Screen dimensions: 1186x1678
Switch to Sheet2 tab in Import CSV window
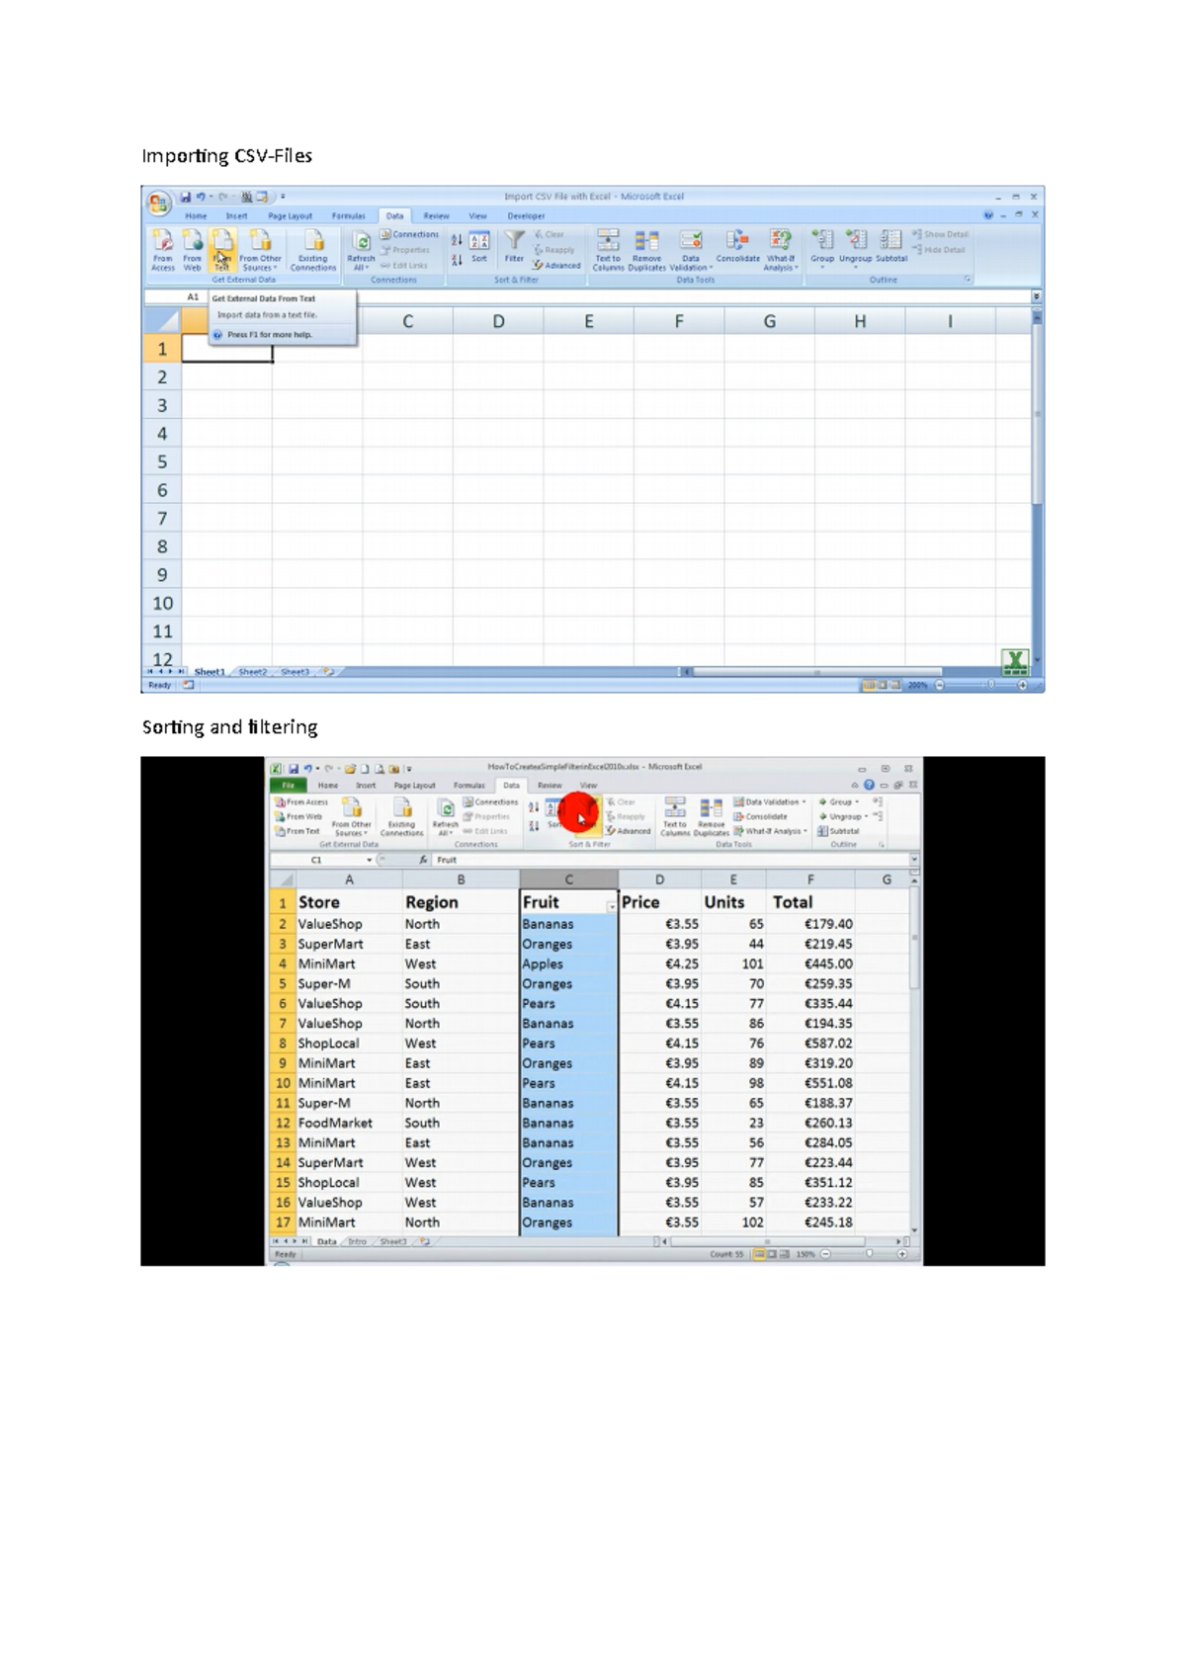(252, 672)
